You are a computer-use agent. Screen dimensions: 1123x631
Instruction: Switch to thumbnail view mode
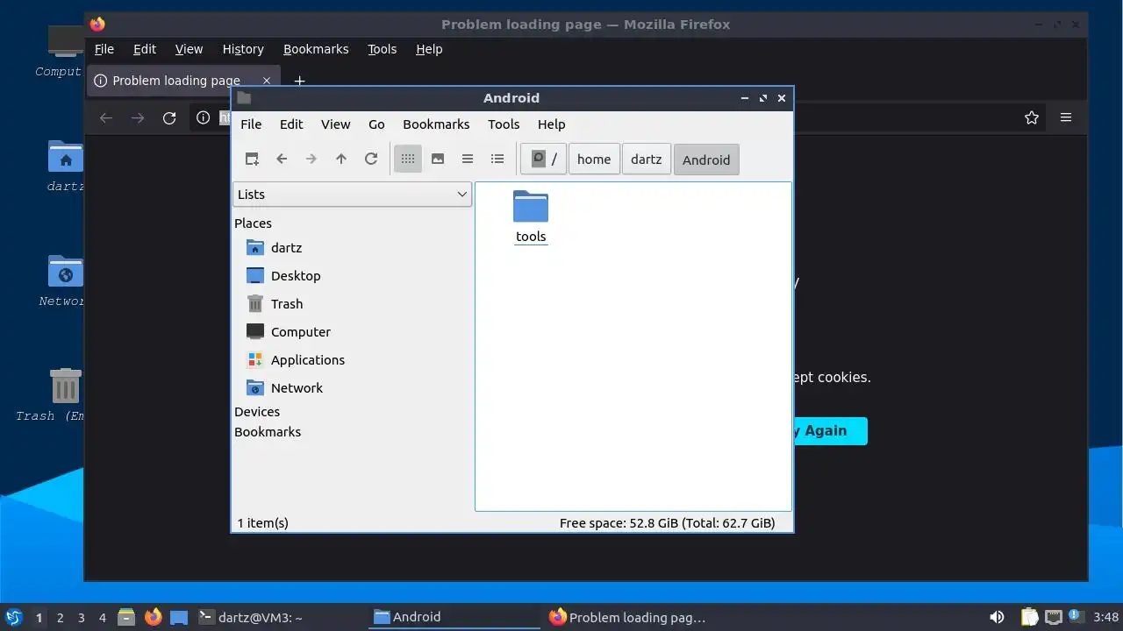click(438, 159)
